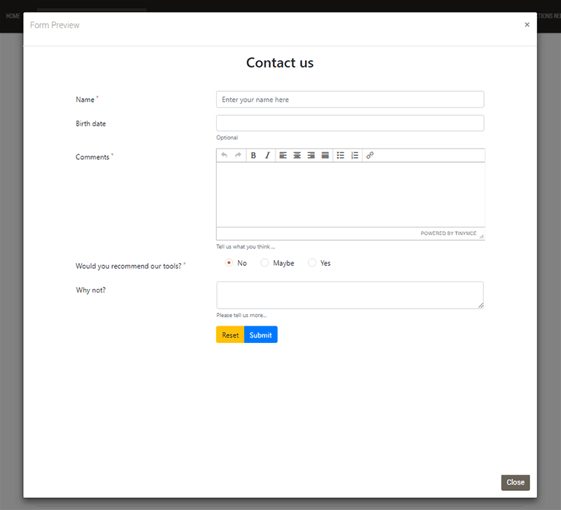This screenshot has height=510, width=561.
Task: Insert a numbered list in comments
Action: (x=355, y=156)
